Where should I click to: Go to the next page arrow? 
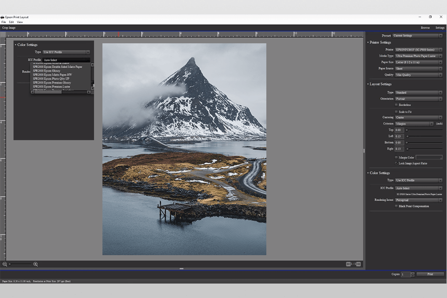[359, 264]
